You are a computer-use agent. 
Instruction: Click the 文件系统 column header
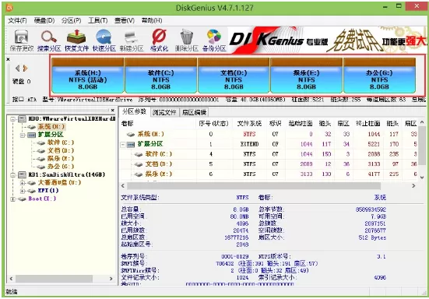pyautogui.click(x=249, y=124)
